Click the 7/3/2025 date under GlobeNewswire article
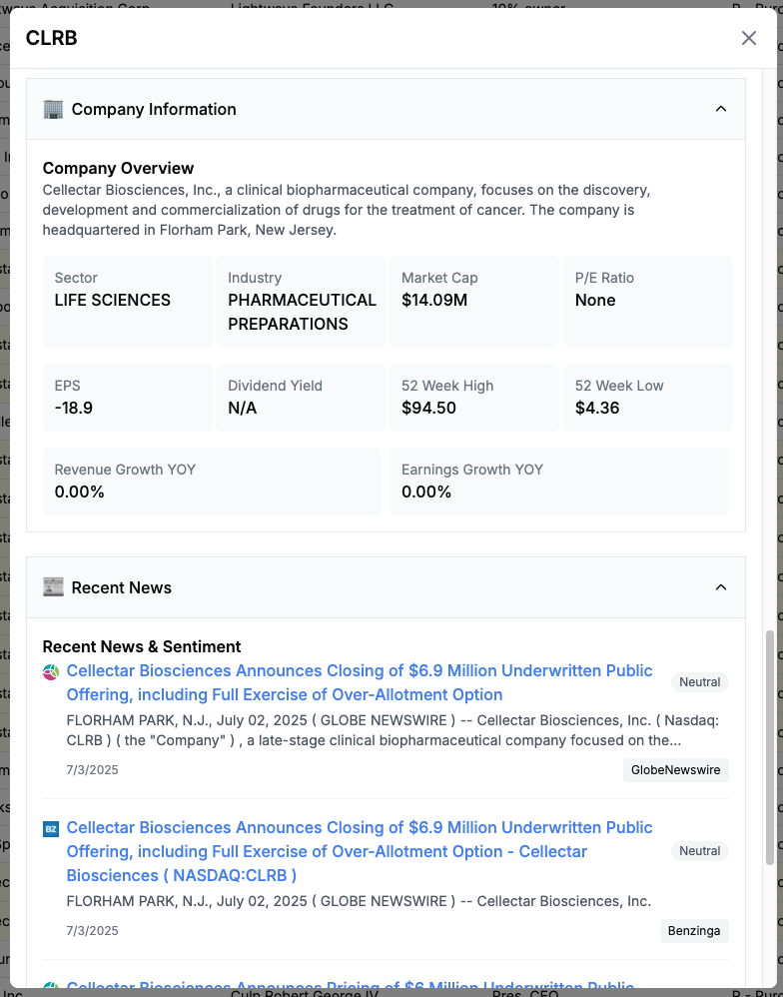Screen dimensions: 783x997 point(92,770)
